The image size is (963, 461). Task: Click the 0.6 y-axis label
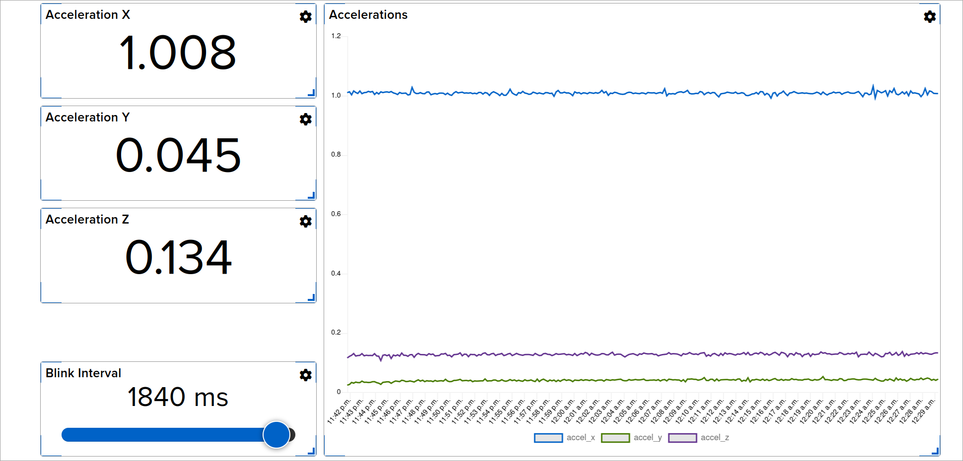[x=336, y=214]
